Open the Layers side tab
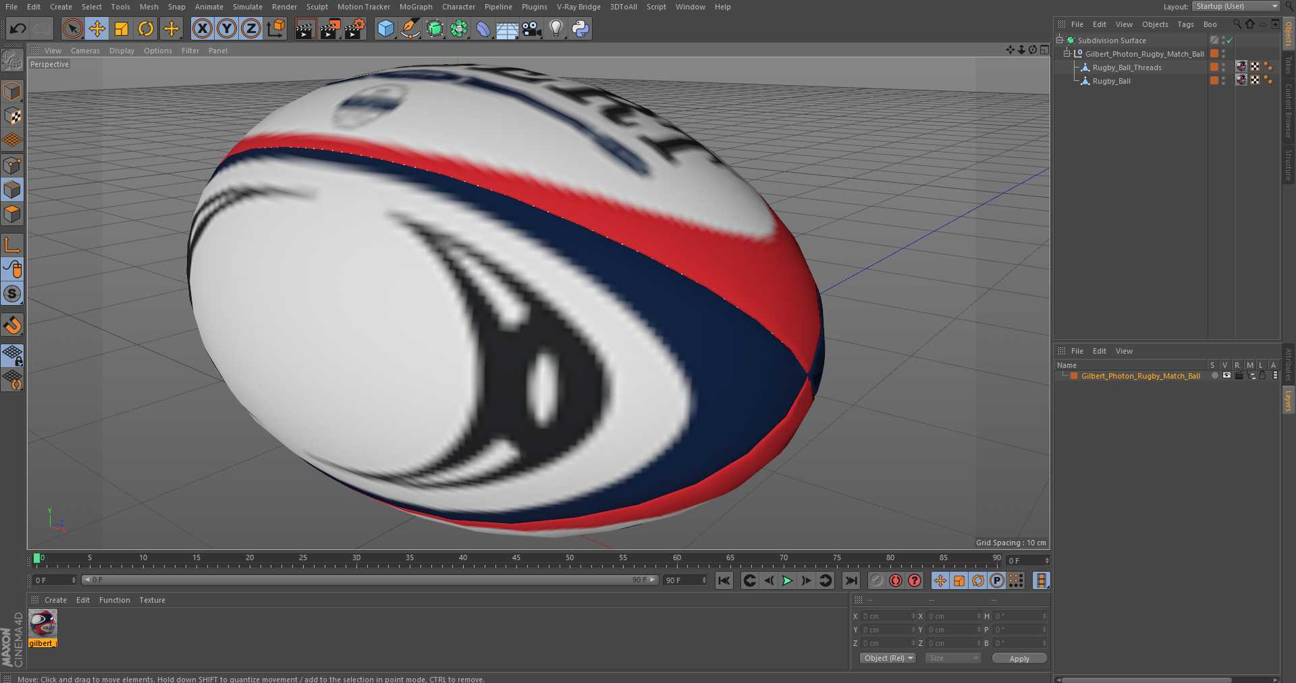1296x683 pixels. coord(1289,401)
